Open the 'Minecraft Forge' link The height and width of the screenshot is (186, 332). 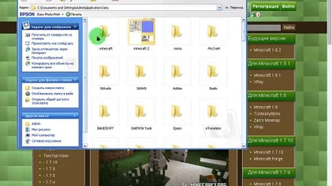[x=268, y=159]
